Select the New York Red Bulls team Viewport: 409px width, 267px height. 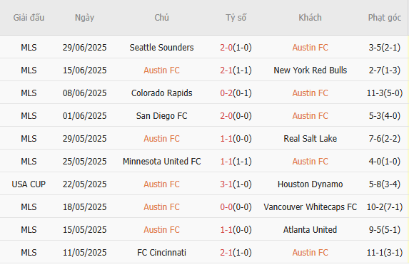click(x=310, y=70)
